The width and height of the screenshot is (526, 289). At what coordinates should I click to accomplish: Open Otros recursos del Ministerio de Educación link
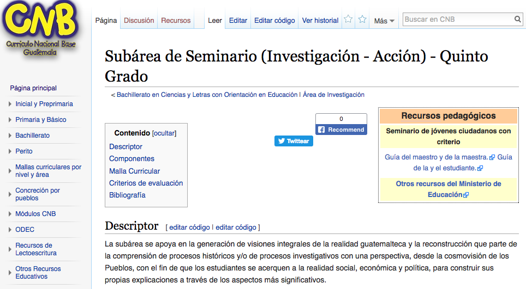449,189
